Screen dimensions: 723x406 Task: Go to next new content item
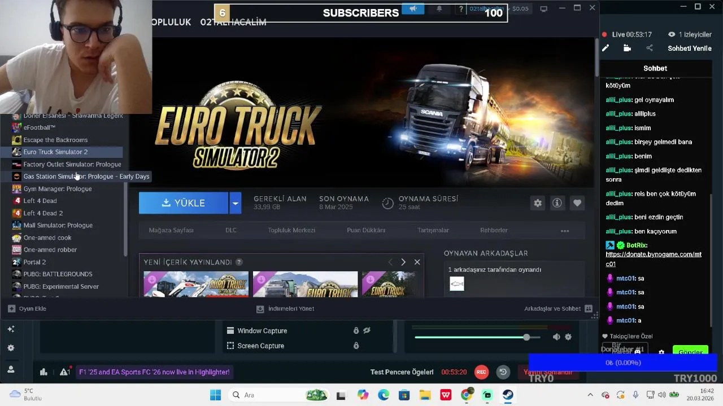pos(403,262)
